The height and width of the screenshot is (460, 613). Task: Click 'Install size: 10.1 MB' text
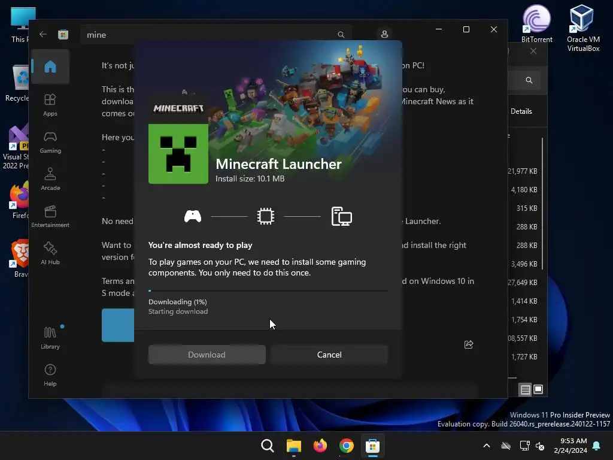point(250,178)
